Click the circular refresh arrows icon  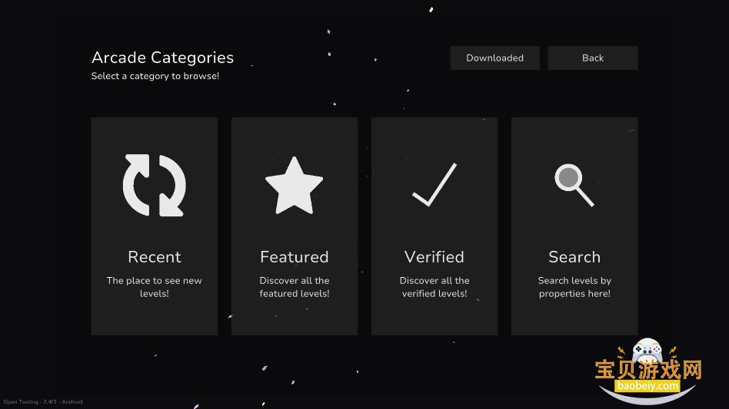155,185
